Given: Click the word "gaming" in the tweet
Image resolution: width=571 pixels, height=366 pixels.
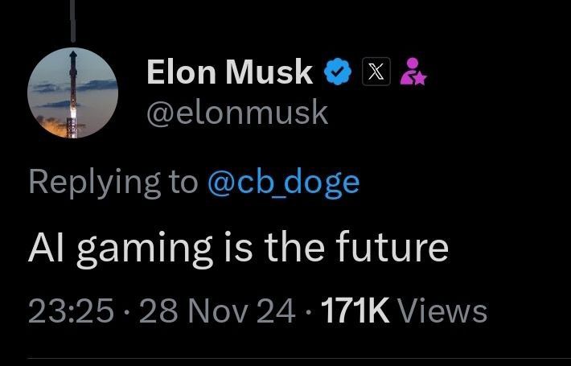Looking at the screenshot, I should tap(151, 248).
